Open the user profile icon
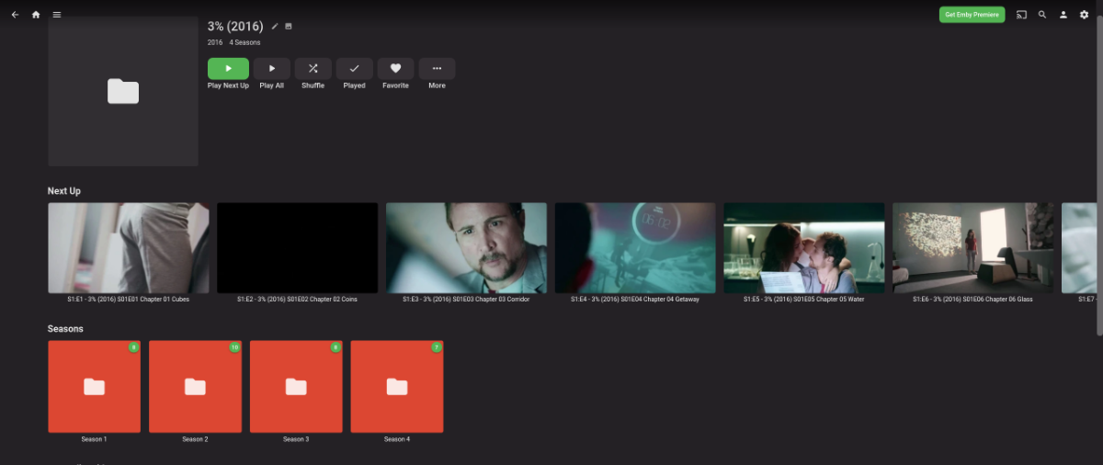Viewport: 1103px width, 465px height. pos(1063,15)
